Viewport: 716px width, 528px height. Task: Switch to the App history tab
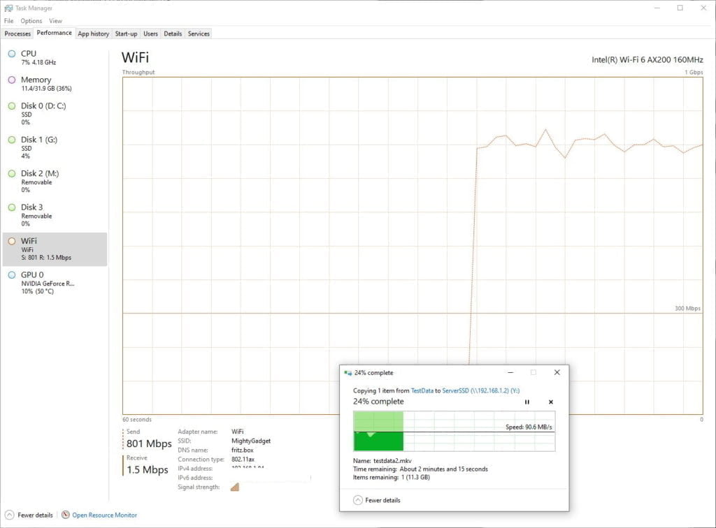tap(93, 34)
